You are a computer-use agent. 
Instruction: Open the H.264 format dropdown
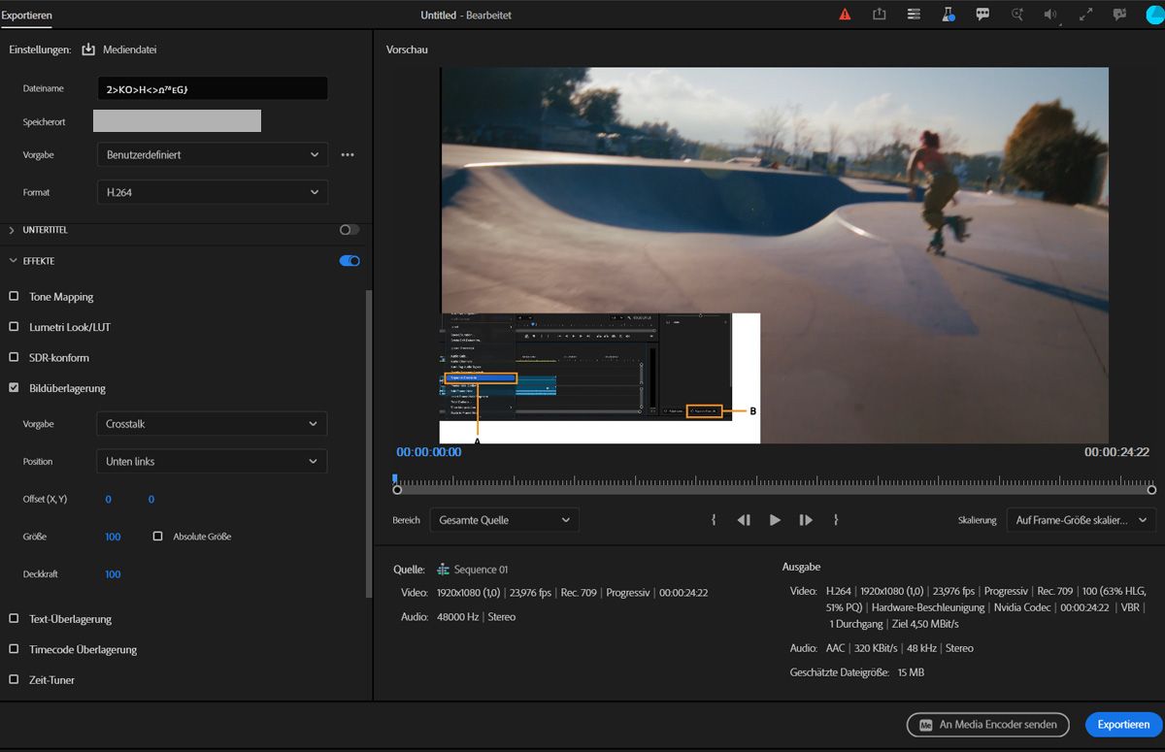coord(213,192)
